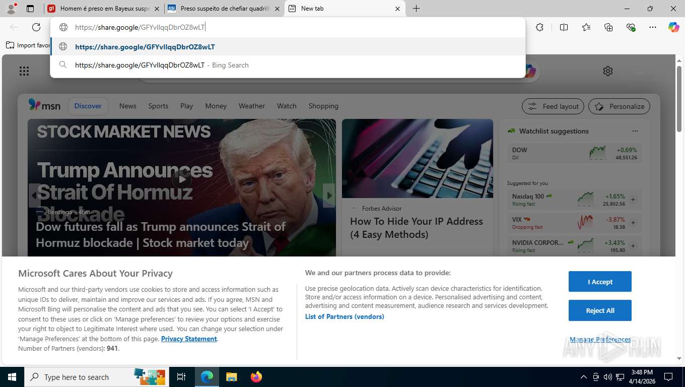Select the Discover feed tab
The height and width of the screenshot is (387, 685).
point(88,106)
